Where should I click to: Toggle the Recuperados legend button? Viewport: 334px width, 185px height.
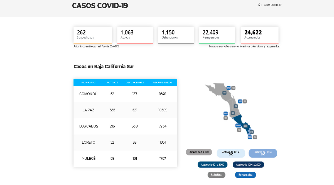(x=245, y=175)
